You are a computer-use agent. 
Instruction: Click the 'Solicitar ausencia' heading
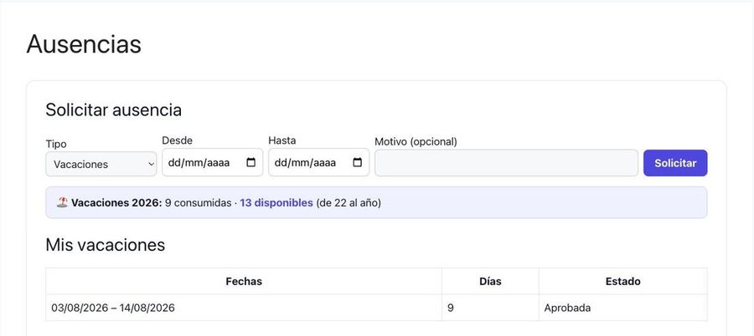(x=113, y=110)
